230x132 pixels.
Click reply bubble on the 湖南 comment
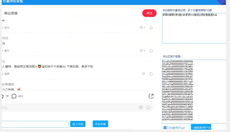tap(151, 74)
